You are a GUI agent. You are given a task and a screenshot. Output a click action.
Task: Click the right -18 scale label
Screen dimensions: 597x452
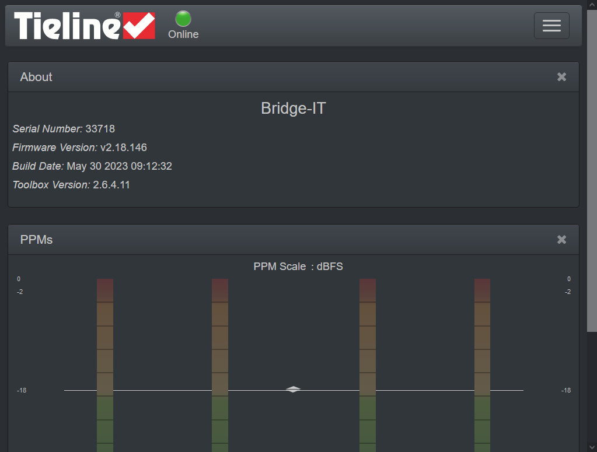(x=566, y=390)
